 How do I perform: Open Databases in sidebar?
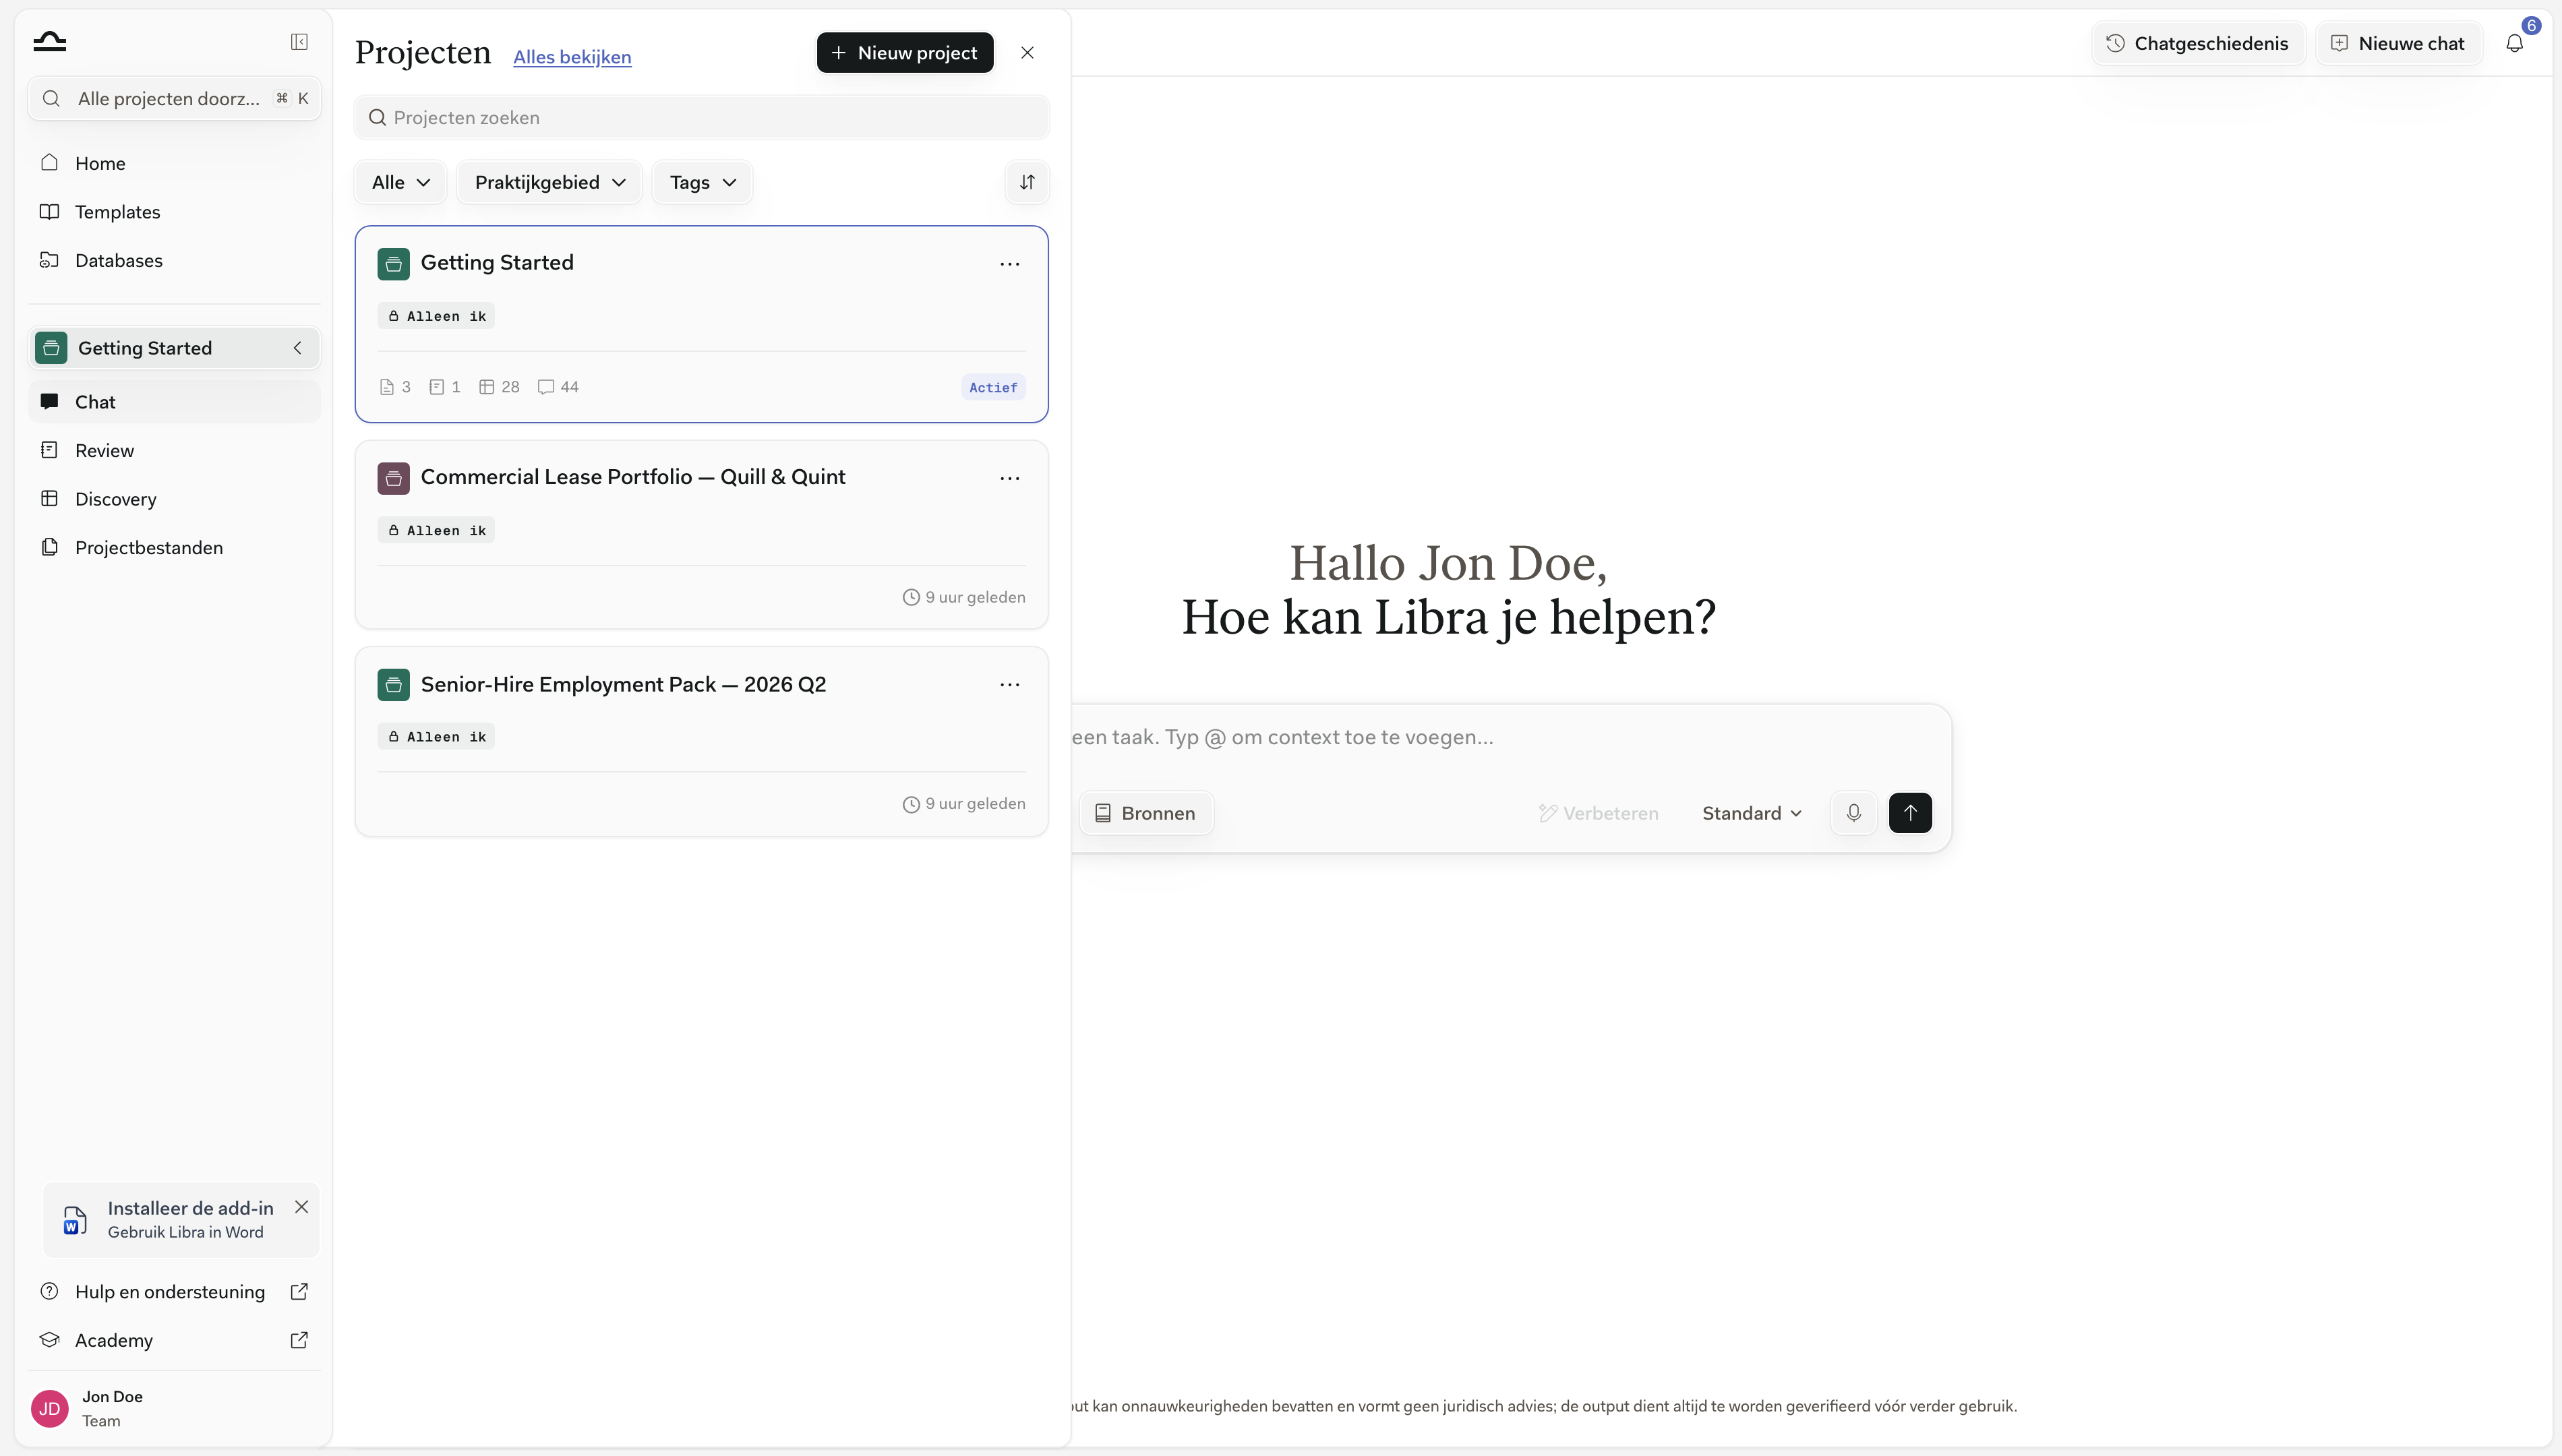click(x=174, y=260)
